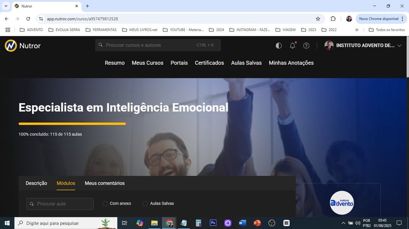The height and width of the screenshot is (229, 409).
Task: Check the Aulas Salvas filter checkbox
Action: (x=145, y=203)
